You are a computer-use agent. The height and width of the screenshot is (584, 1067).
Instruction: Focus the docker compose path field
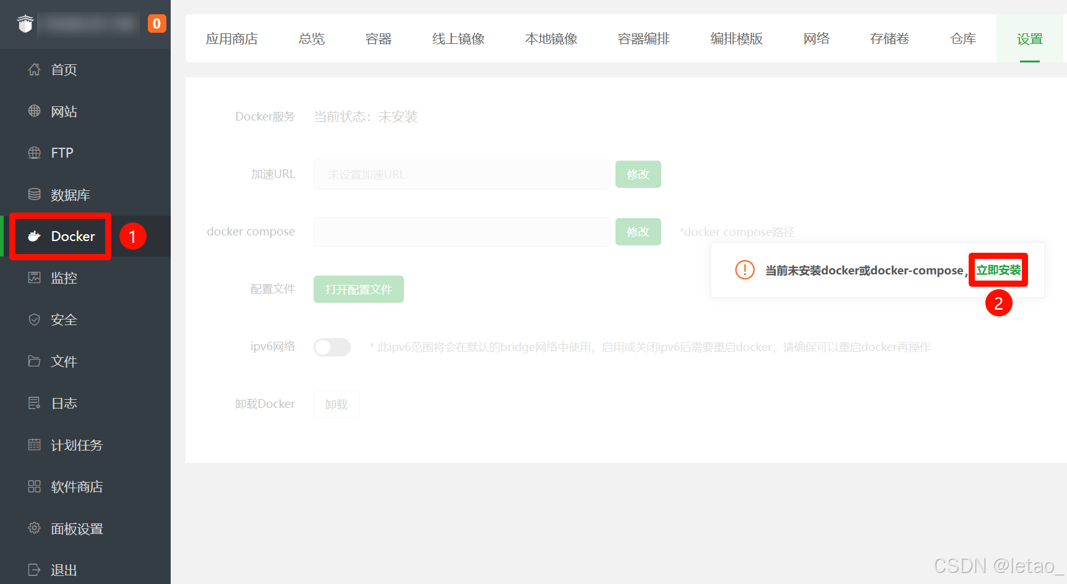point(462,232)
